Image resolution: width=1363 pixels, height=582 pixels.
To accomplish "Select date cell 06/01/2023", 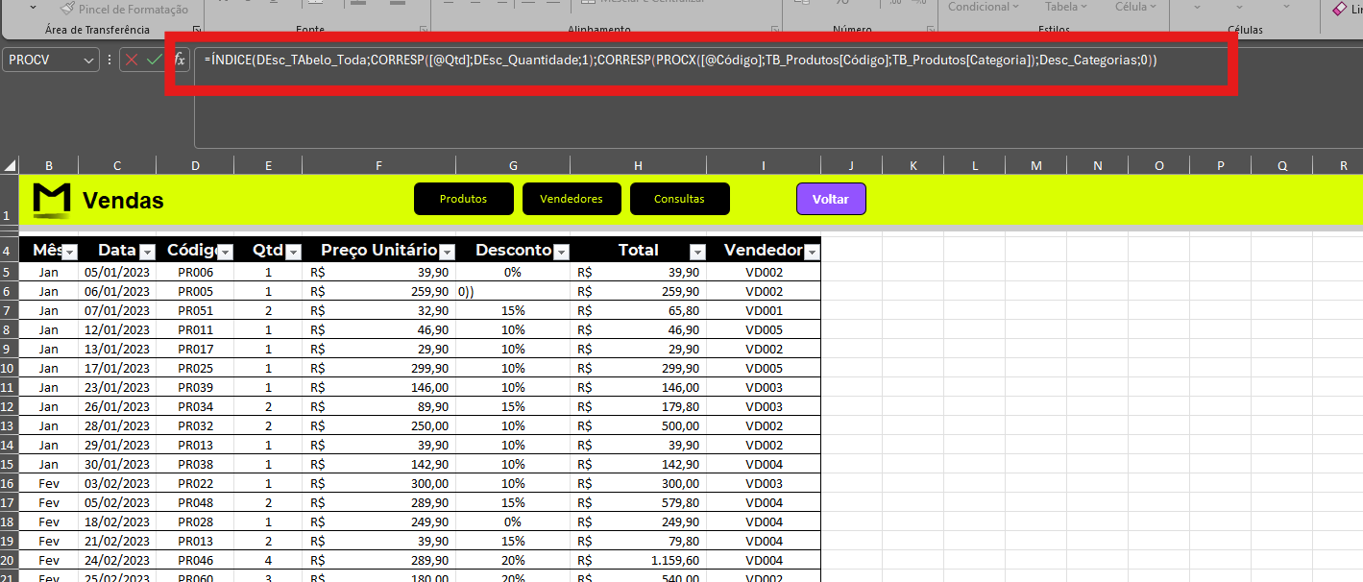I will [117, 291].
